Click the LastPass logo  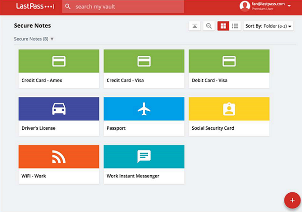tap(35, 6)
